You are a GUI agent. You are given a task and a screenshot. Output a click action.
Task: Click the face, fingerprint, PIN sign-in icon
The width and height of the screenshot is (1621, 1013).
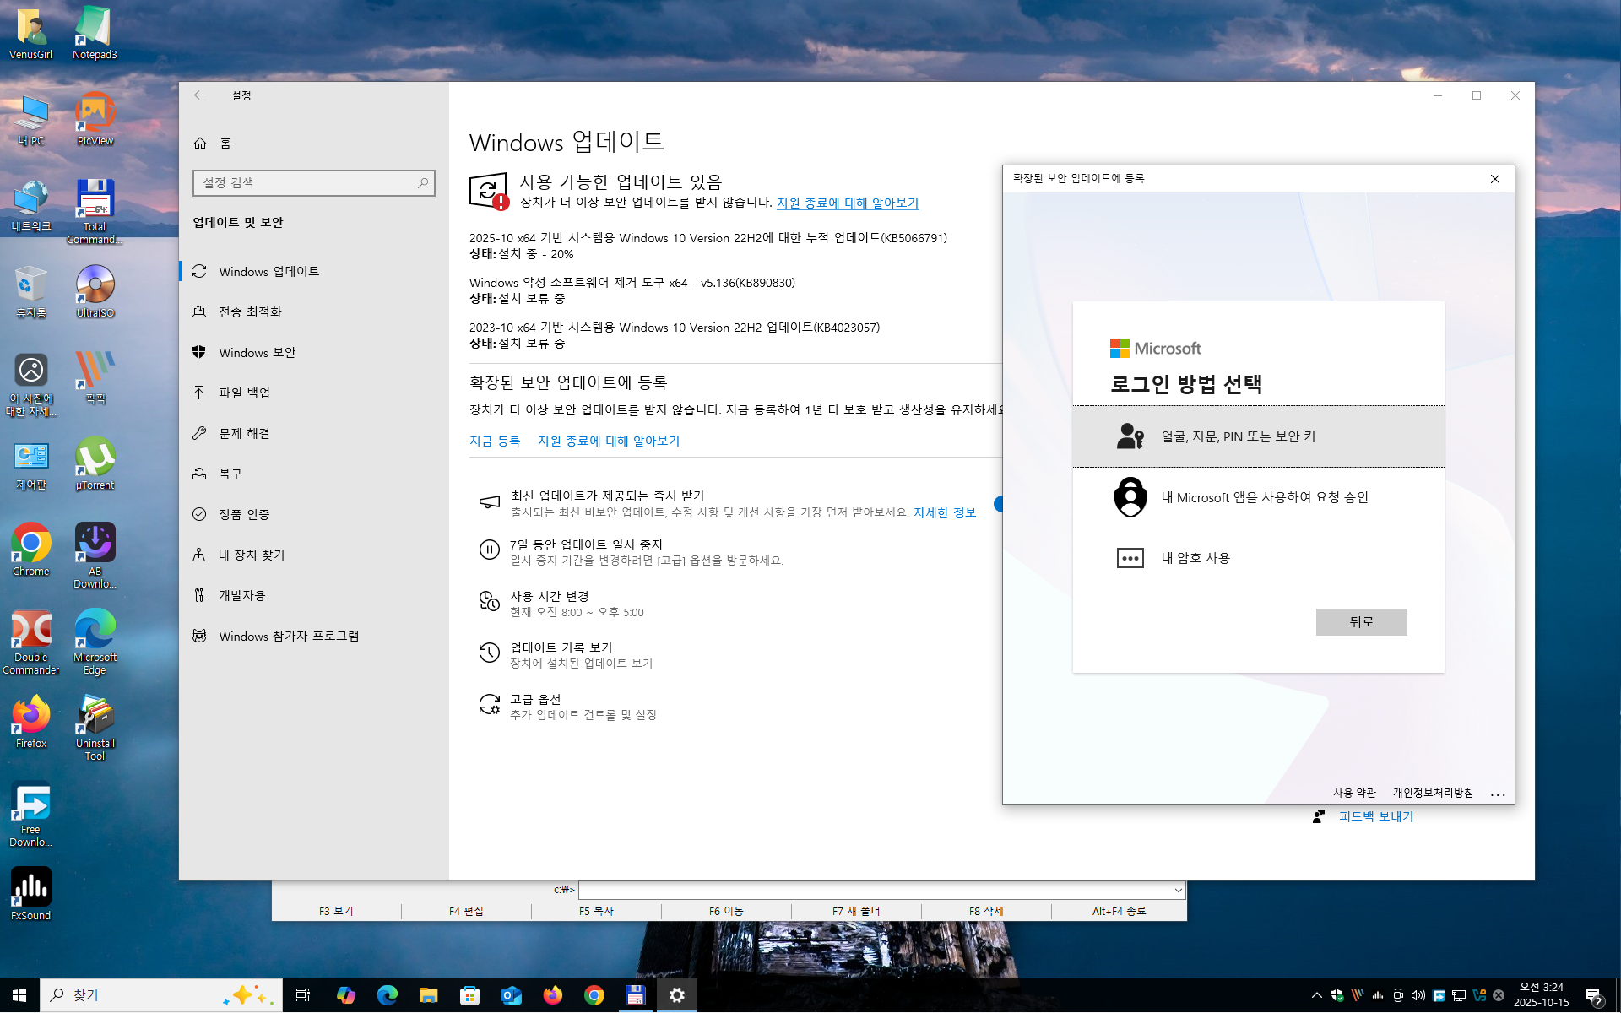[x=1130, y=436]
